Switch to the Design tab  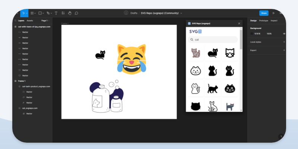pos(253,20)
